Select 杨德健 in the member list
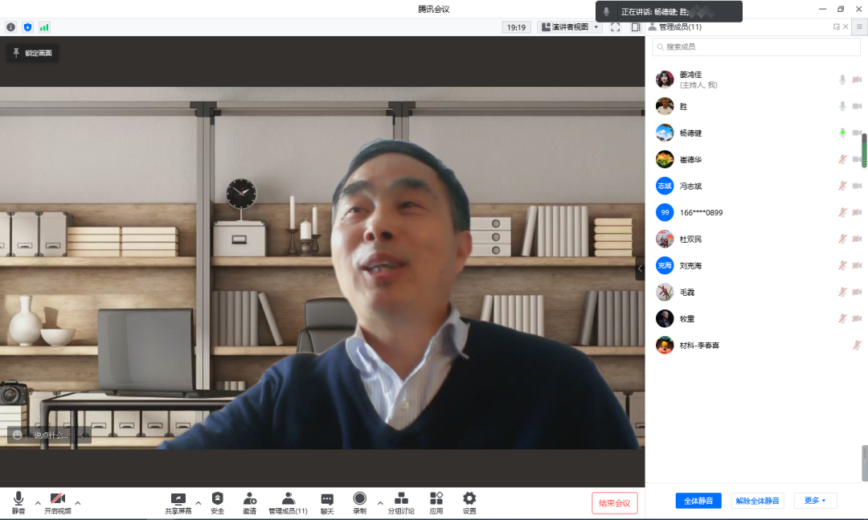Screen dimensions: 868x520 (x=690, y=133)
